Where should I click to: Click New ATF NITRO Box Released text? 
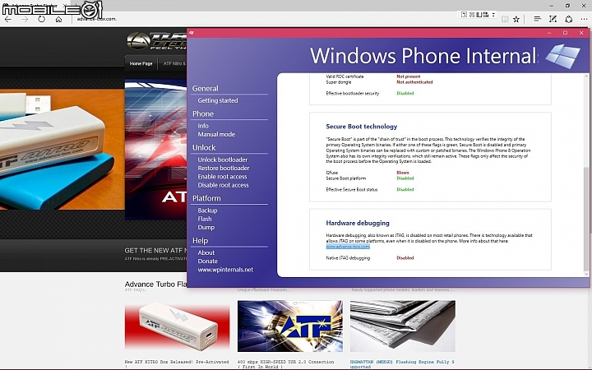(x=177, y=364)
